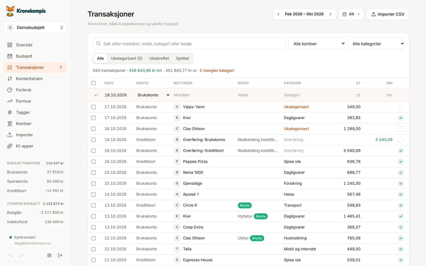This screenshot has width=426, height=266.
Task: Open Oversikt dashboard icon in sidebar
Action: point(10,45)
